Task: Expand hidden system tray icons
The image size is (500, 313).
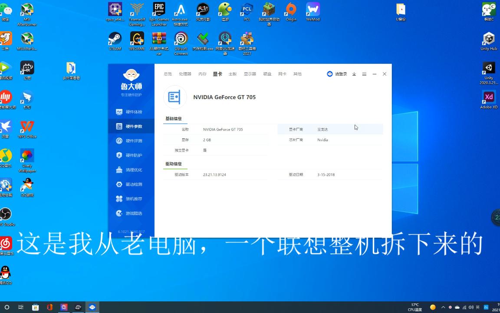Action: click(443, 307)
